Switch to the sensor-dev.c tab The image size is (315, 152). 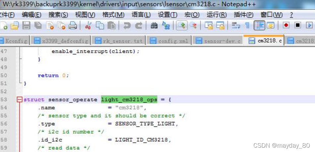point(218,41)
